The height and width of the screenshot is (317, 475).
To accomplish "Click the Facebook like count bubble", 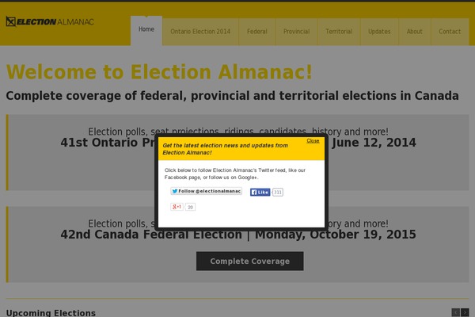I will (x=278, y=192).
